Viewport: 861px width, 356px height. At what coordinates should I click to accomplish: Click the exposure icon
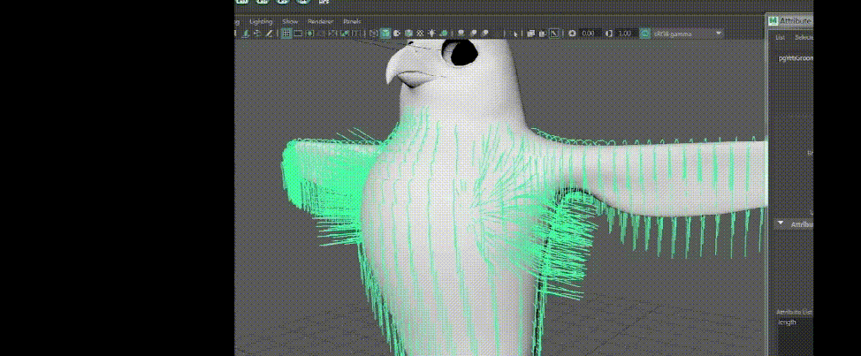(x=572, y=34)
